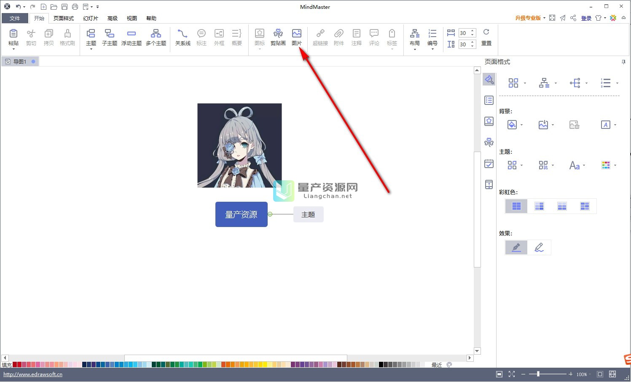Select the hand-drawn effect style
The height and width of the screenshot is (382, 631).
click(x=539, y=247)
